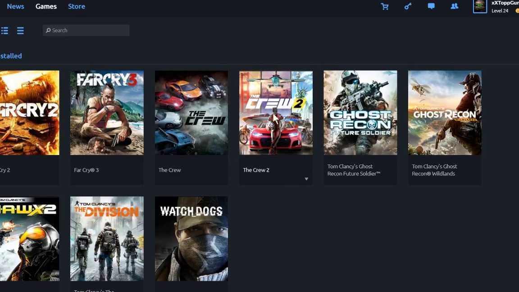Collapse the Installed games section
Image resolution: width=519 pixels, height=292 pixels.
pos(11,56)
